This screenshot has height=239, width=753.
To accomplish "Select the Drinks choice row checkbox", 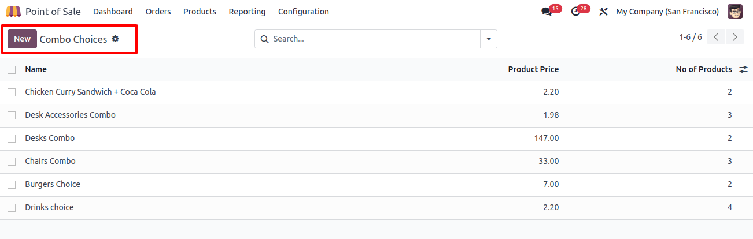I will pyautogui.click(x=12, y=208).
